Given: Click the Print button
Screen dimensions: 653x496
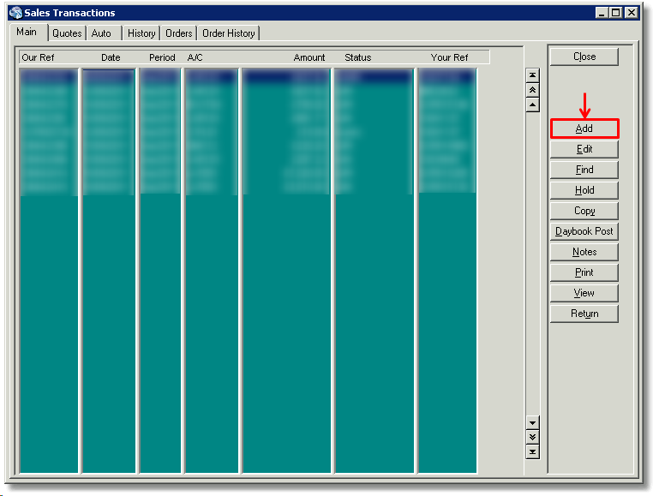Looking at the screenshot, I should click(584, 272).
